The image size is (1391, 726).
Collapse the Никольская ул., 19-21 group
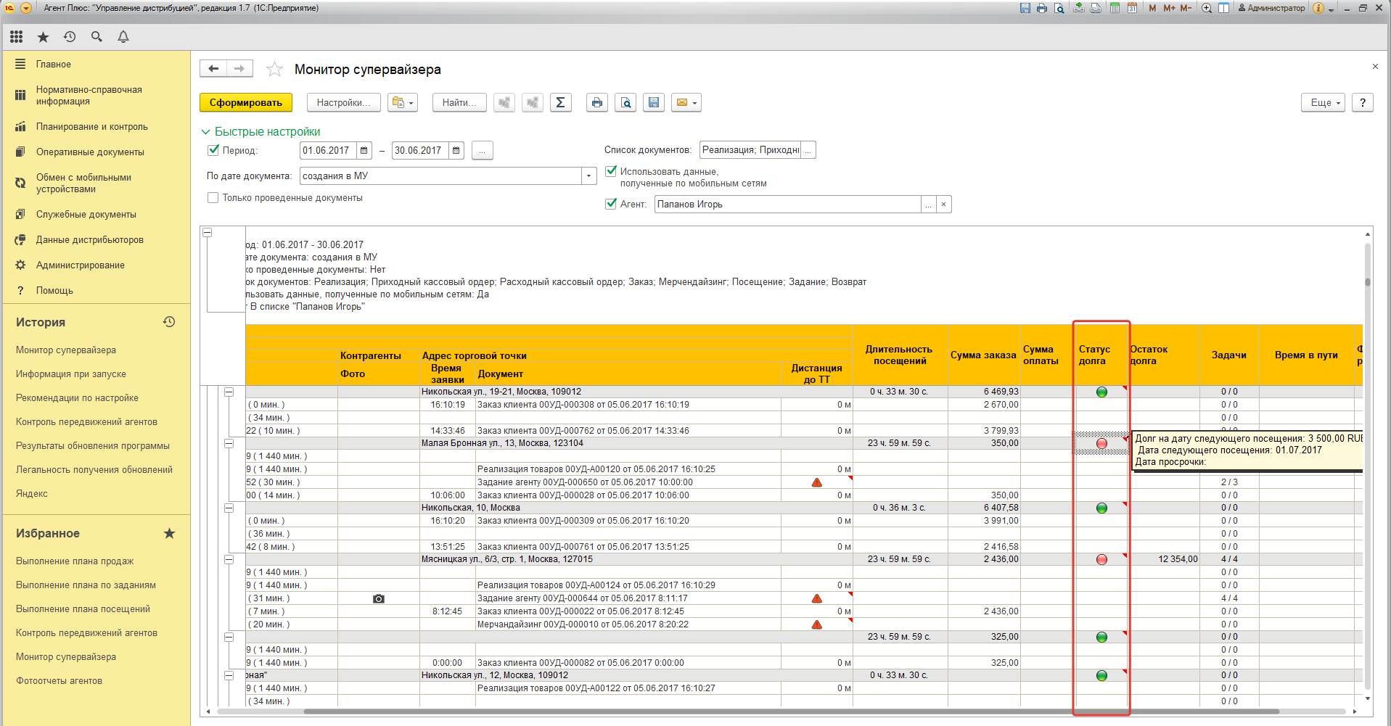click(x=229, y=392)
